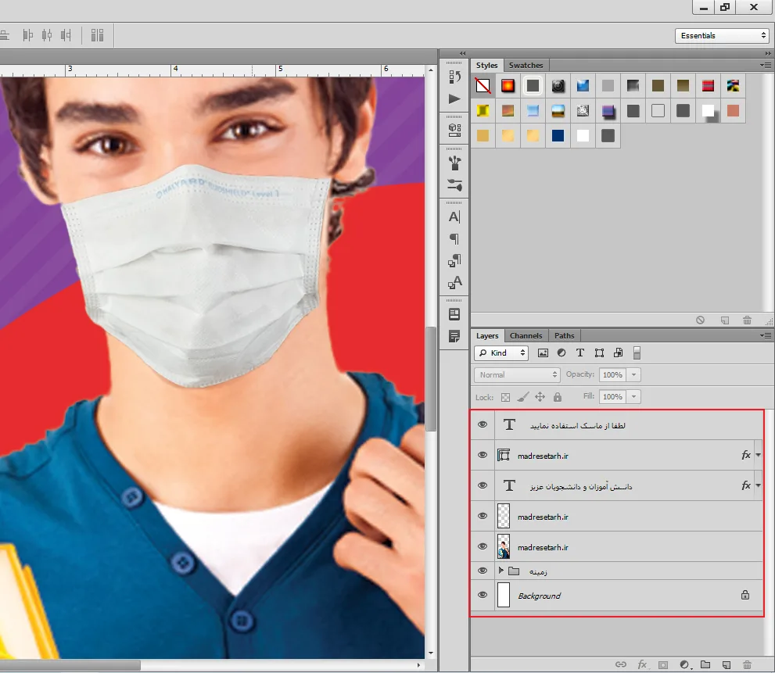The width and height of the screenshot is (775, 673).
Task: Switch to the Paths tab
Action: 565,335
